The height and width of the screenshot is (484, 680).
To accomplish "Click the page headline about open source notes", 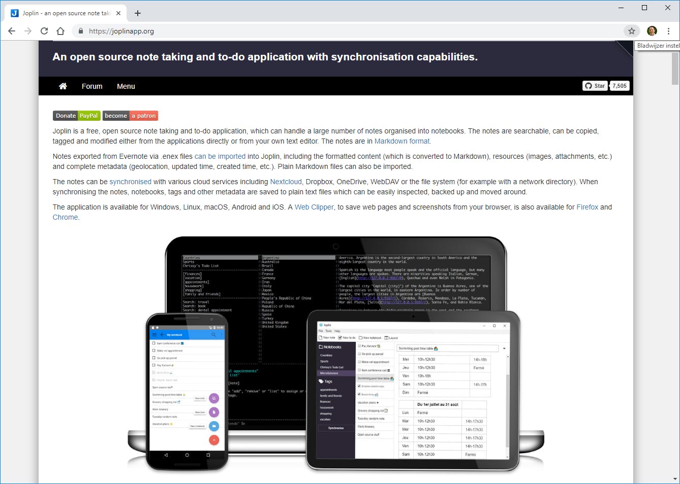I will (265, 57).
